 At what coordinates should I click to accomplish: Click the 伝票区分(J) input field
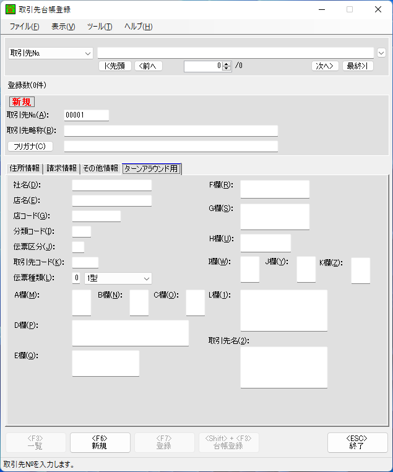click(79, 247)
